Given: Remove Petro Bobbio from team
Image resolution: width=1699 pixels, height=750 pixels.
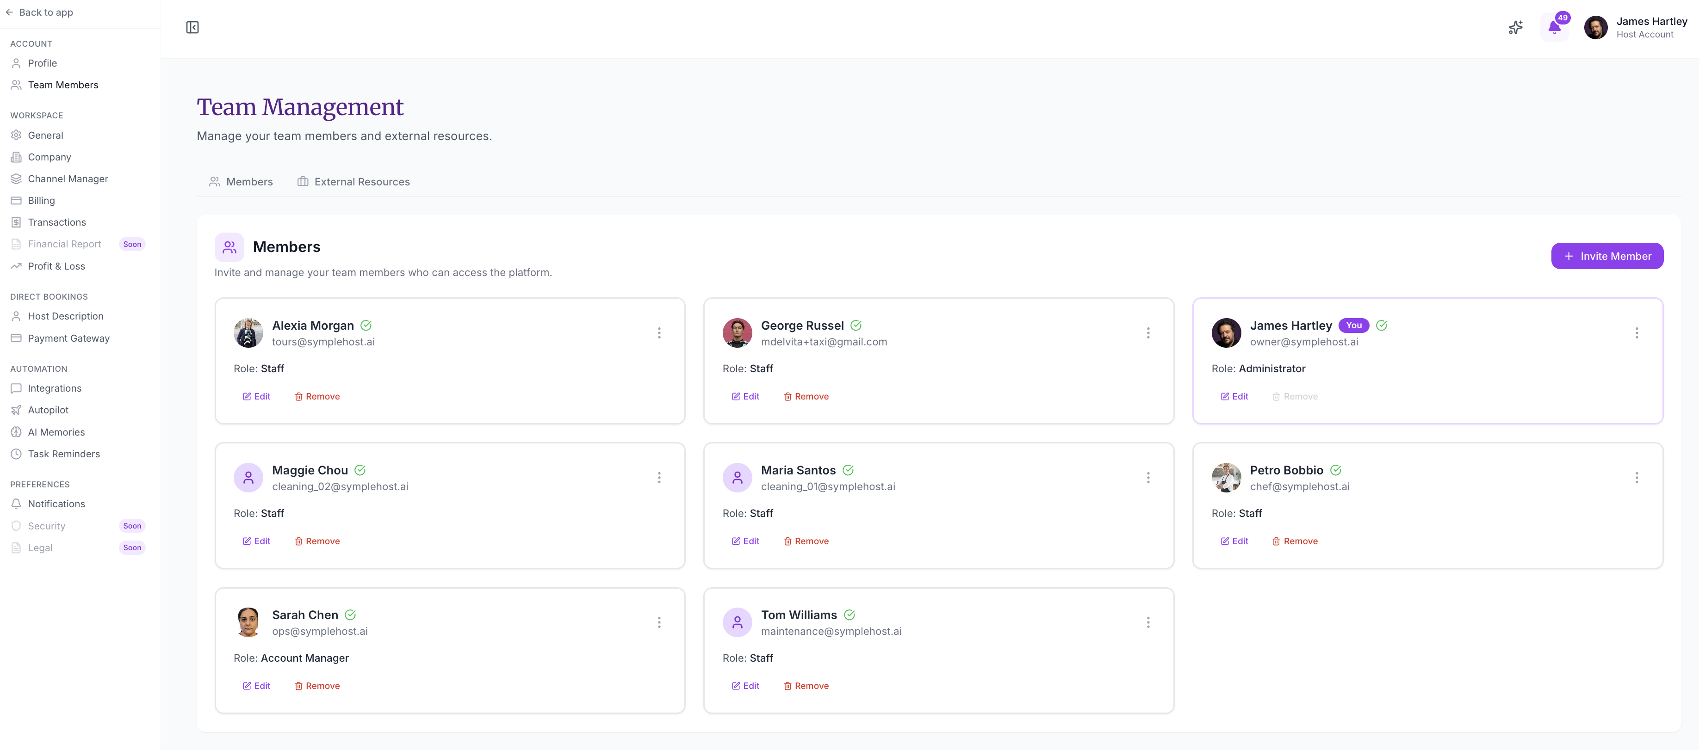Looking at the screenshot, I should click(x=1295, y=542).
